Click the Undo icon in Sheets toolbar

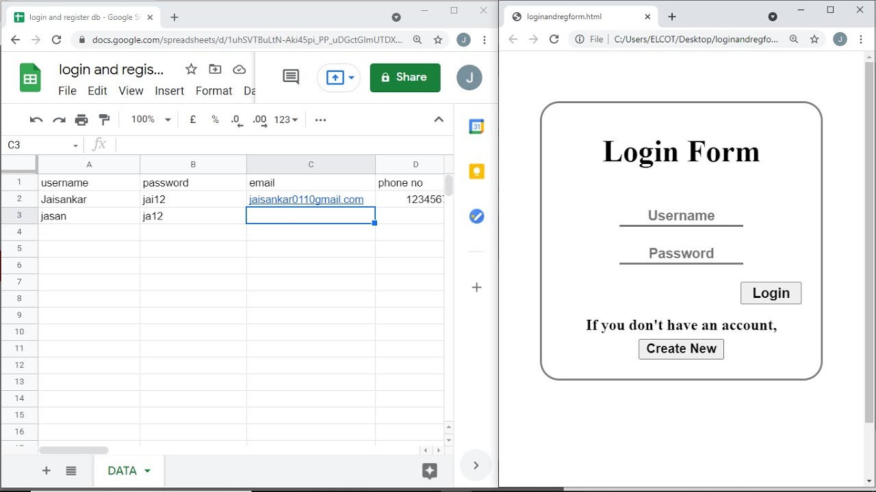click(x=36, y=120)
